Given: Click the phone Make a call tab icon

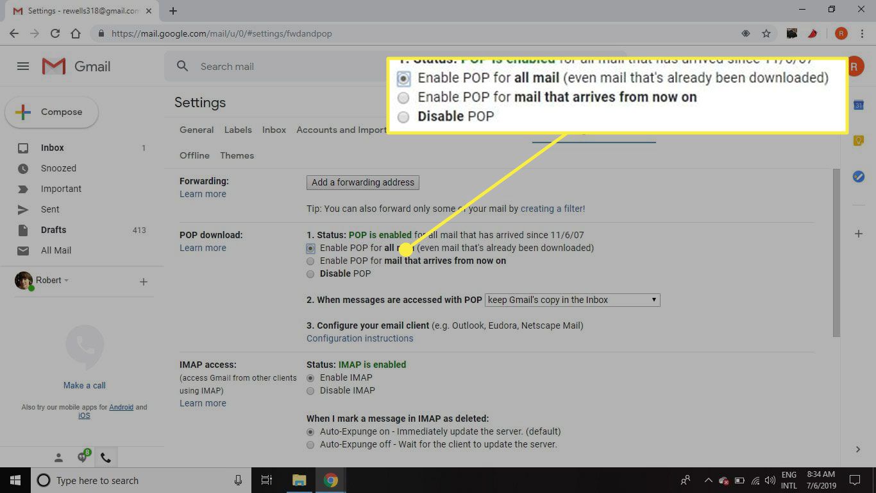Looking at the screenshot, I should pyautogui.click(x=106, y=458).
